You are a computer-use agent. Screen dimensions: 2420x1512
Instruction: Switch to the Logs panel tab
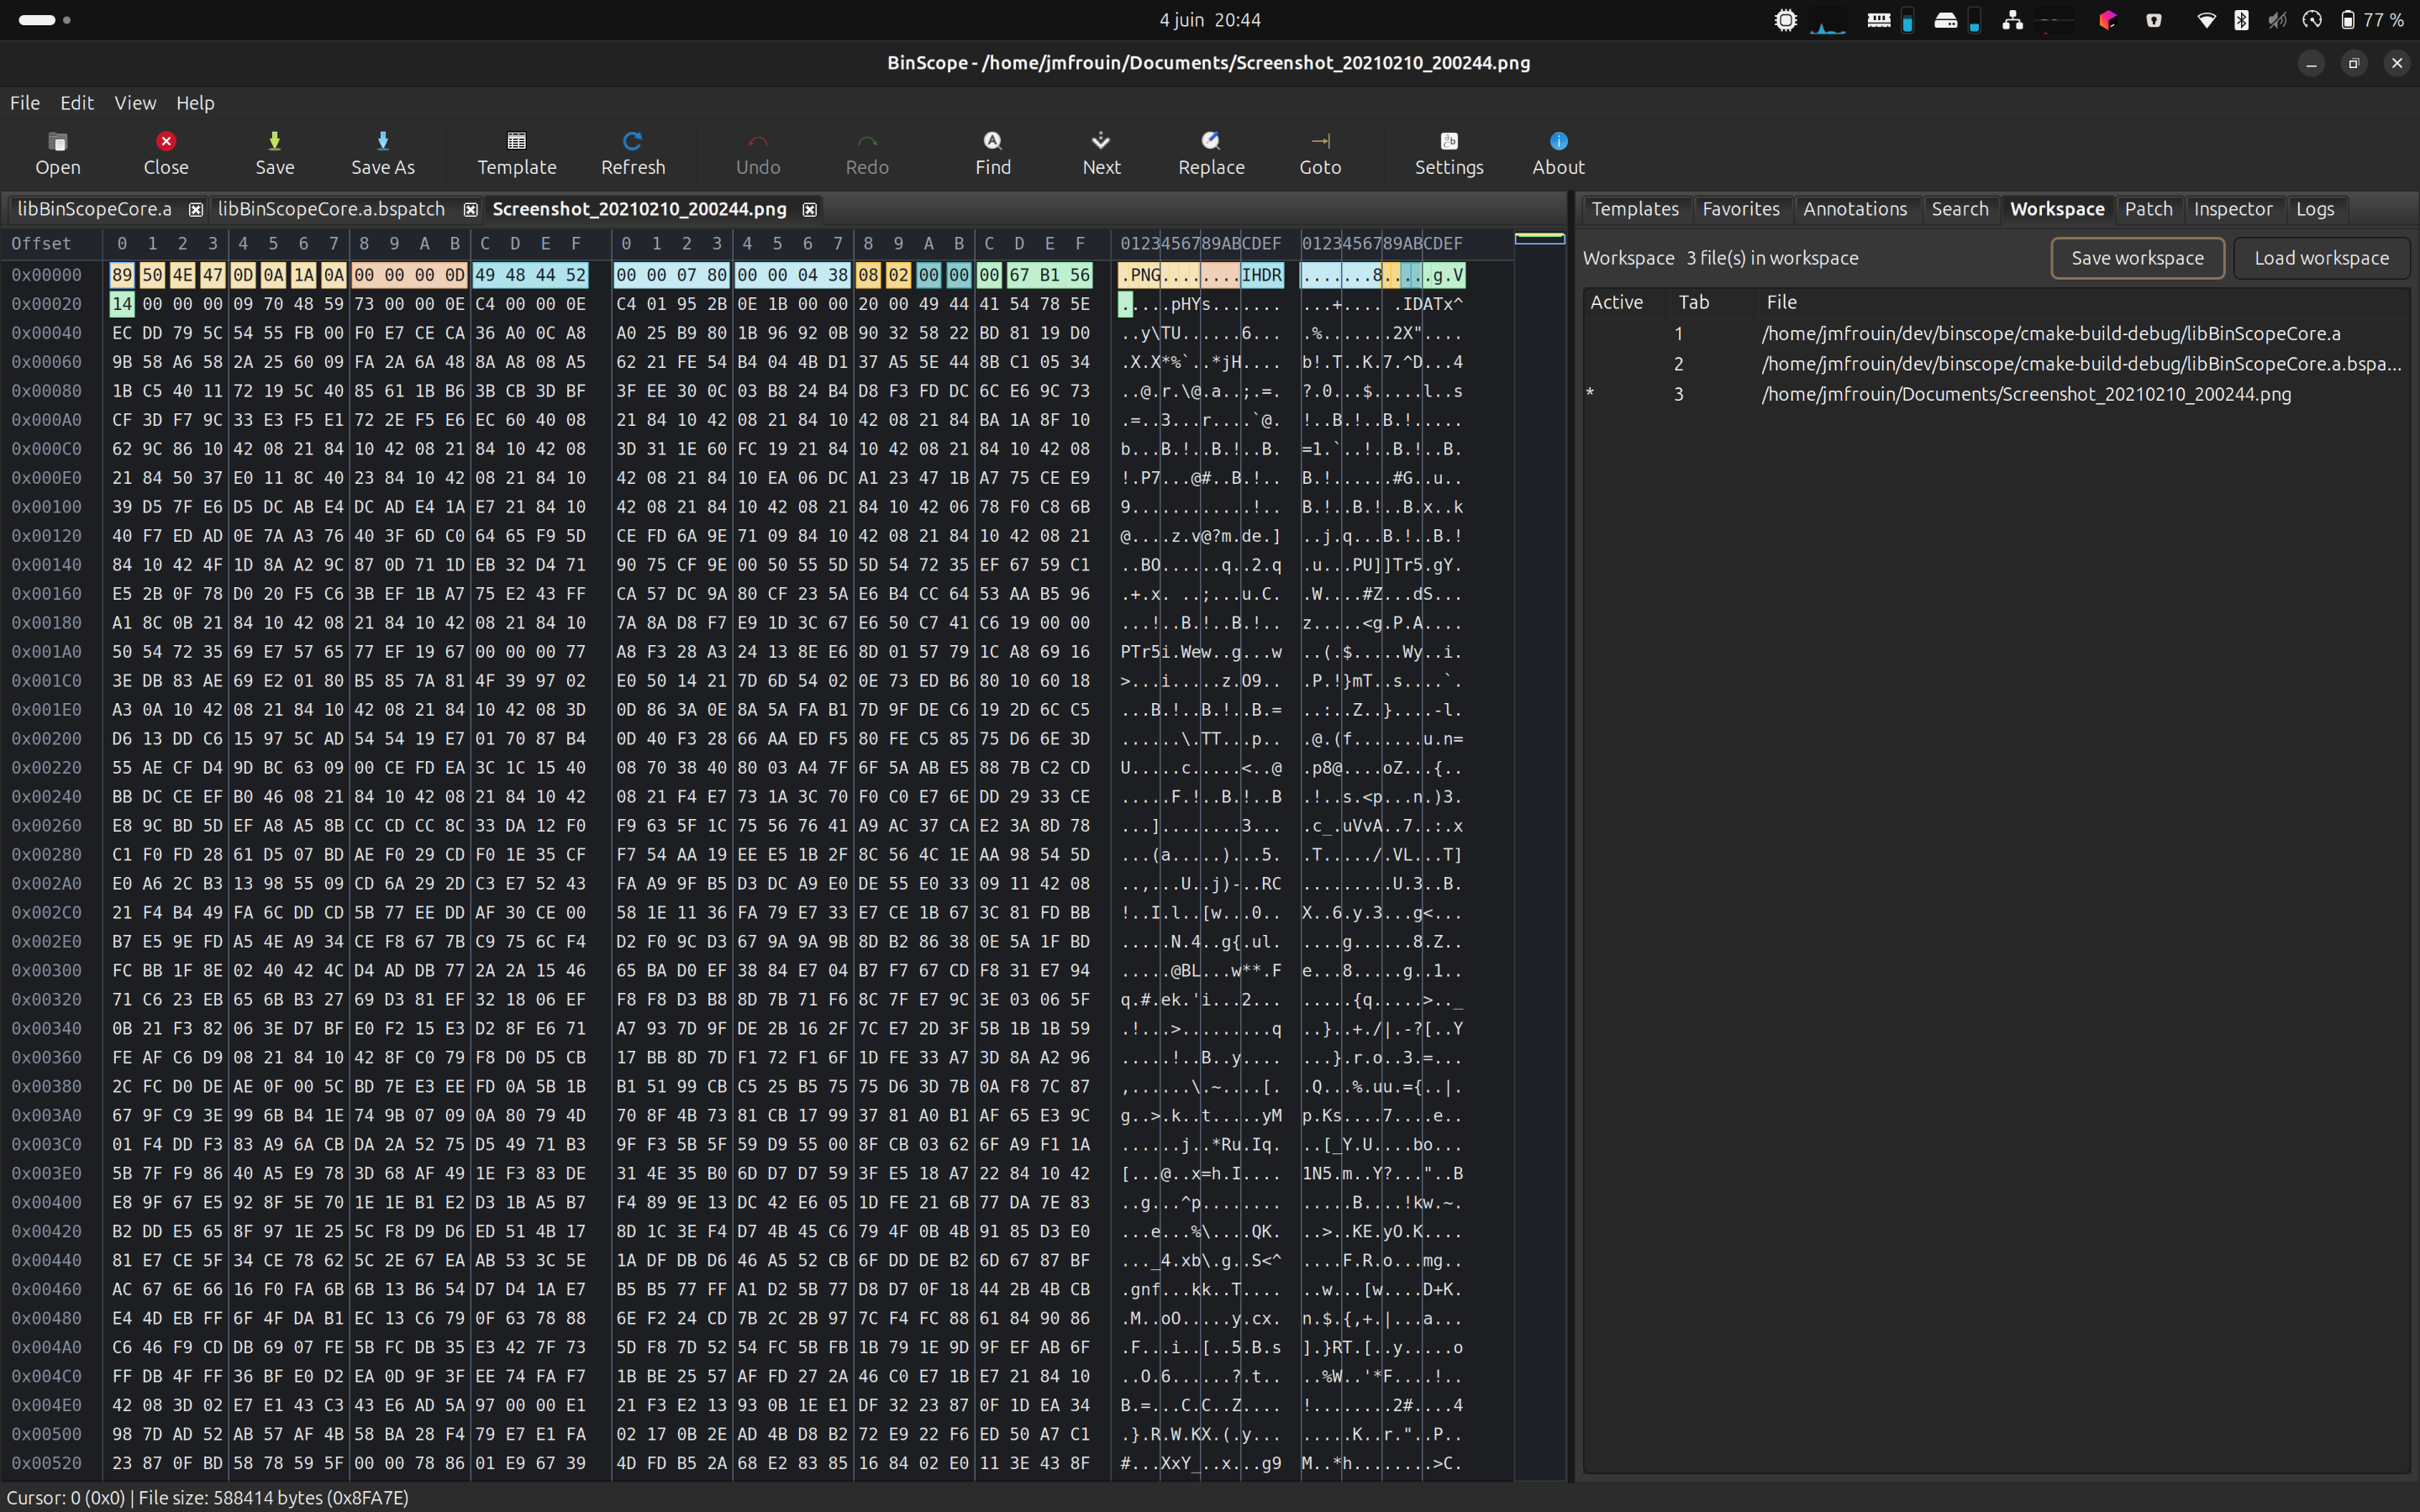click(2315, 209)
